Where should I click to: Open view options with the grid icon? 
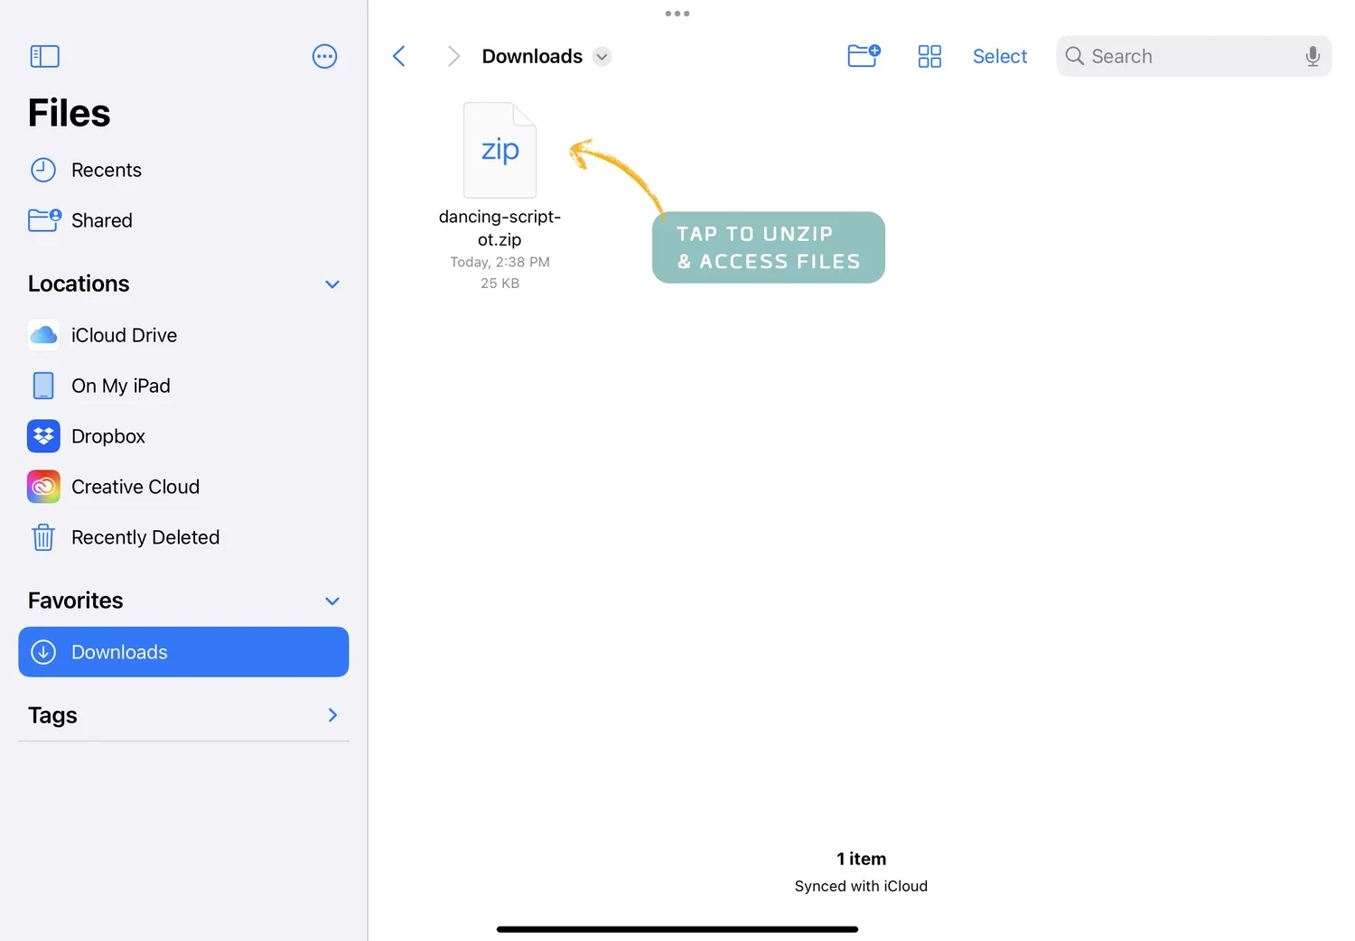[930, 55]
